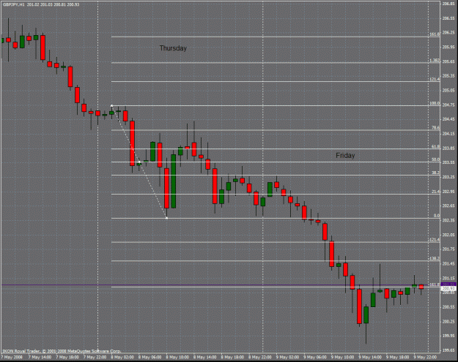Image resolution: width=458 pixels, height=362 pixels.
Task: Click the -121.4 label below price 202.05
Action: tap(434, 240)
